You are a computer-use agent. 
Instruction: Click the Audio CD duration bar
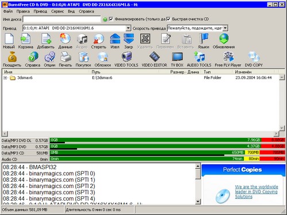click(168, 159)
